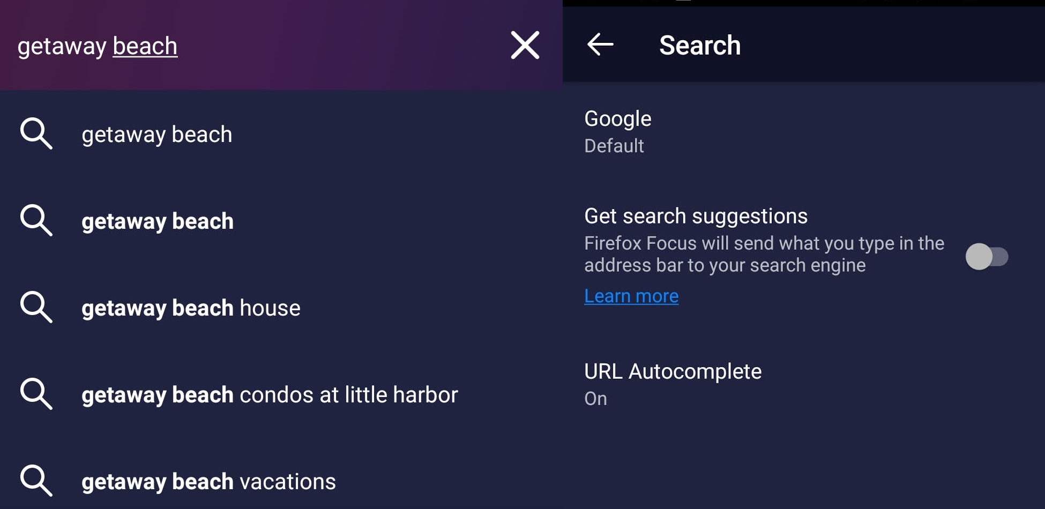Clear the search text with the X icon
Viewport: 1045px width, 509px height.
point(525,45)
